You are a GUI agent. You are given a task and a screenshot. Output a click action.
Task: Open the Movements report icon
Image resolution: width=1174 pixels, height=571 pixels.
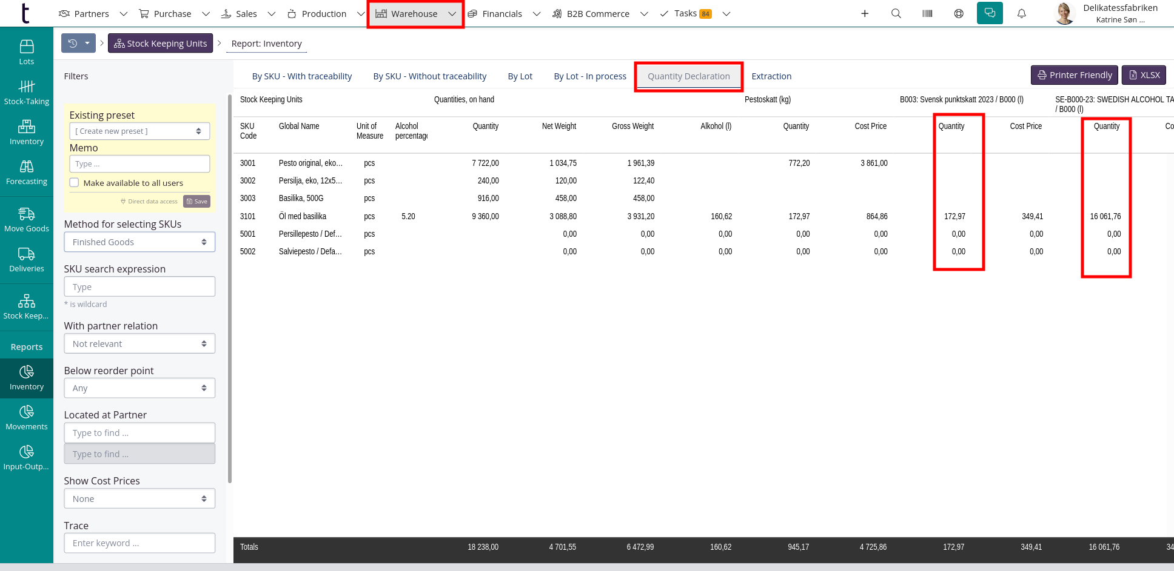pos(27,417)
